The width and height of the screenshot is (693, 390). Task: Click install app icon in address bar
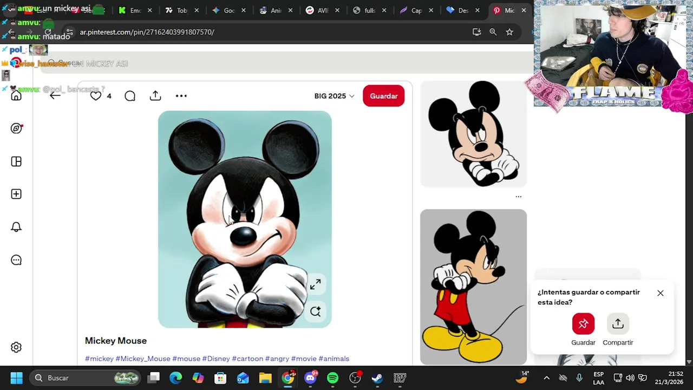tap(477, 32)
